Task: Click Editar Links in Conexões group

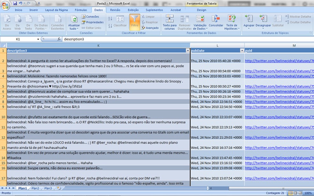Action: [x=93, y=28]
